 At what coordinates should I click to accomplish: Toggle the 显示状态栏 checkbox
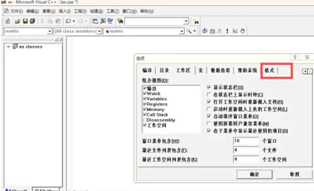click(x=209, y=87)
